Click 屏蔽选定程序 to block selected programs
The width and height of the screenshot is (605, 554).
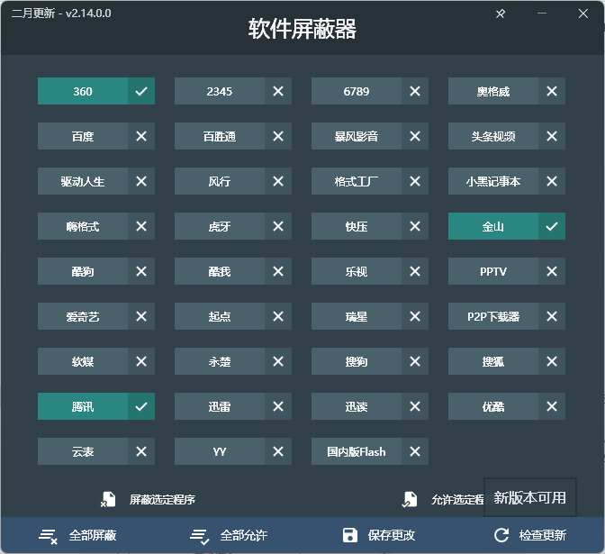(149, 499)
